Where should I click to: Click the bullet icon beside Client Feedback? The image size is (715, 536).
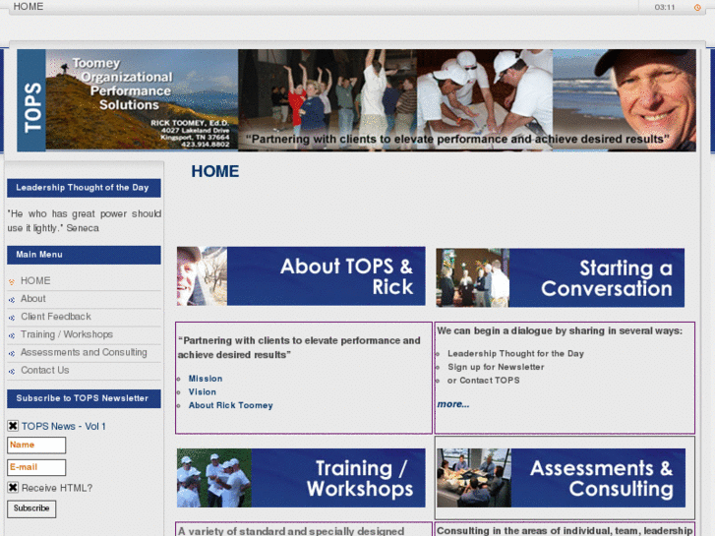tap(12, 318)
